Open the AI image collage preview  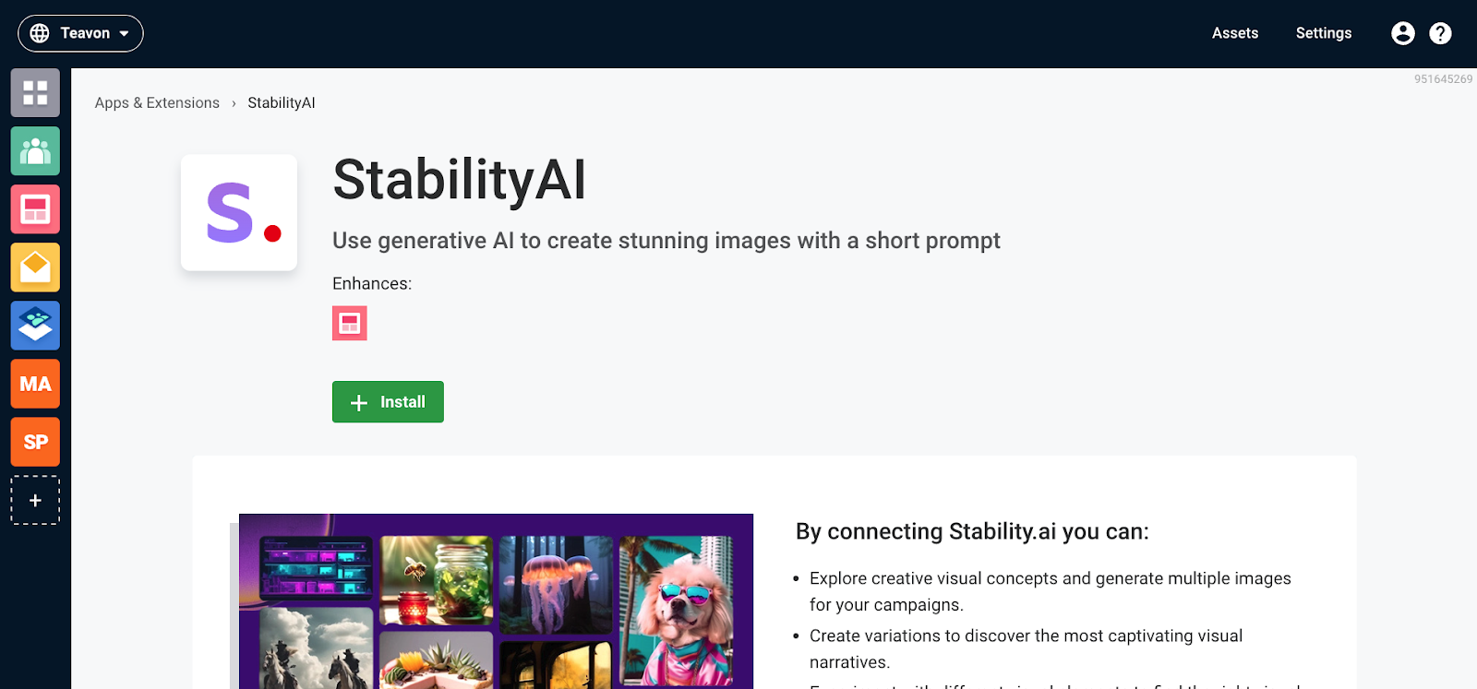(496, 601)
